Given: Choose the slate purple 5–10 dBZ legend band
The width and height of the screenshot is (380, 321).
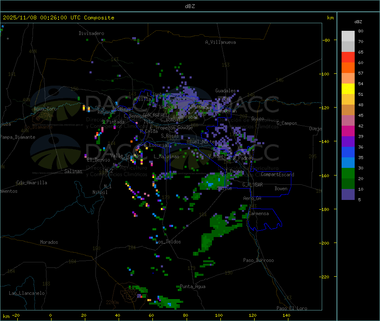Looking at the screenshot, I should pyautogui.click(x=348, y=194).
